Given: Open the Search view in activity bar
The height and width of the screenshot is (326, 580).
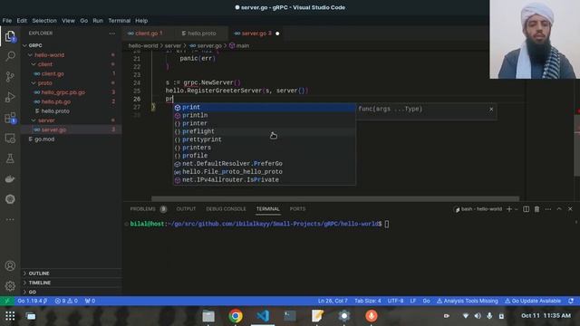Looking at the screenshot, I should 10,56.
